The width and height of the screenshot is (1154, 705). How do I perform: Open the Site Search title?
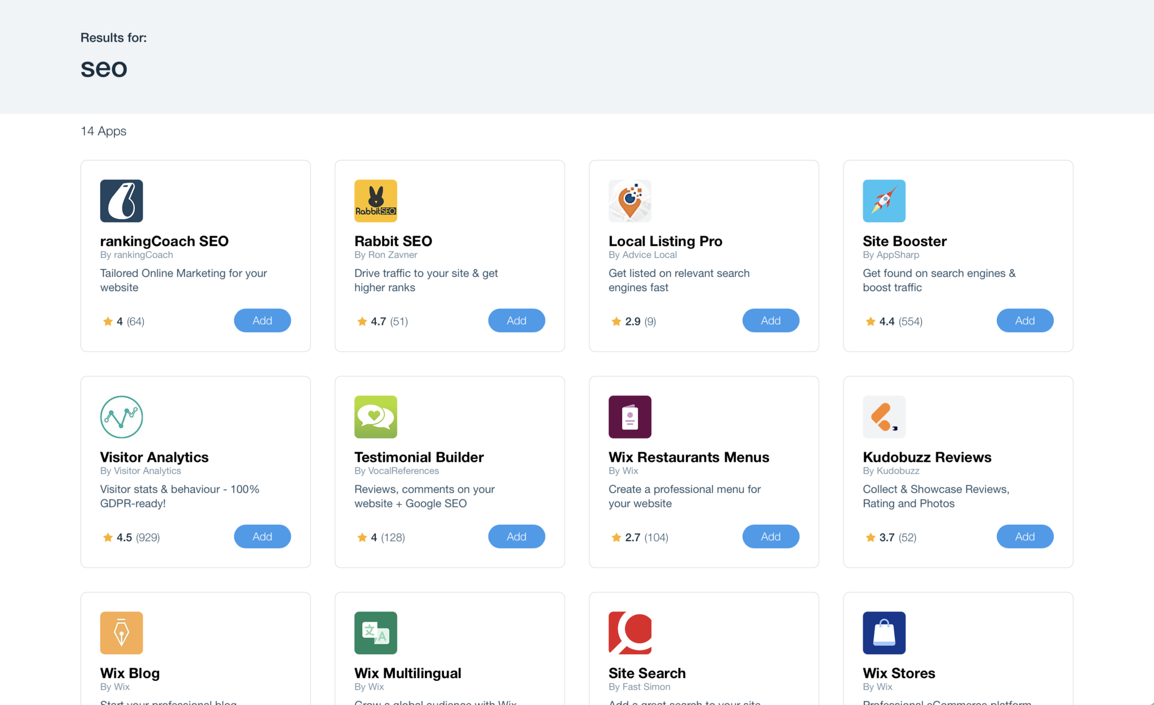pos(647,673)
